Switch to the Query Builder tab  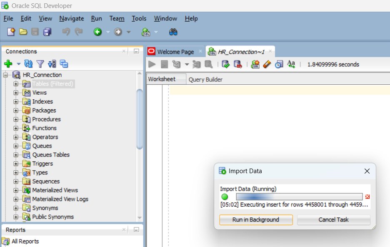tap(205, 79)
